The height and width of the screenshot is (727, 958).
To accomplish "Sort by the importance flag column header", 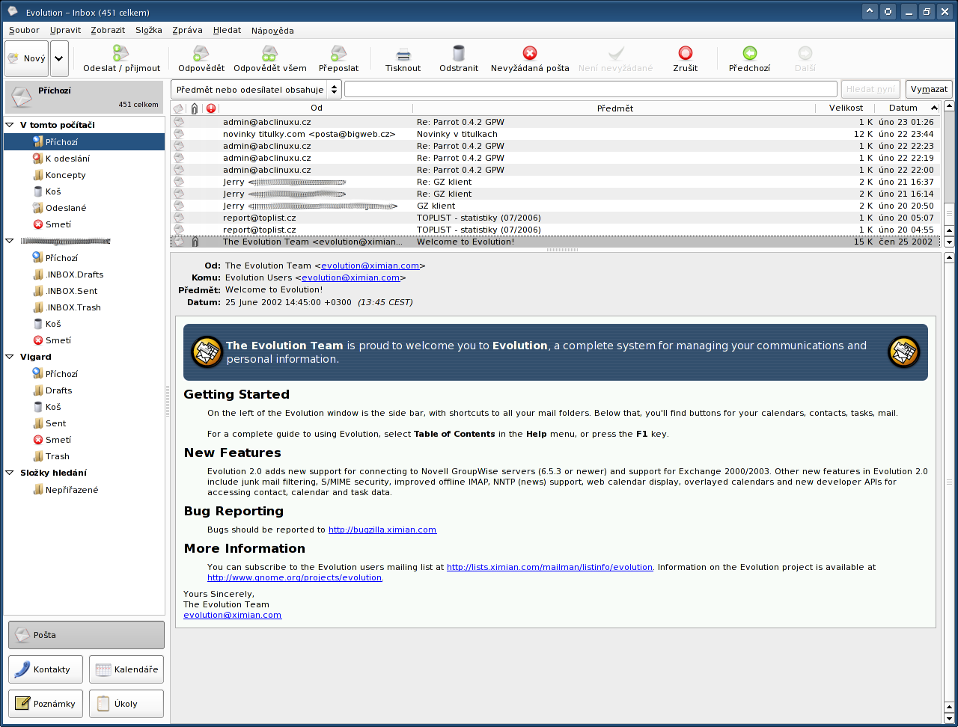I will coord(211,108).
